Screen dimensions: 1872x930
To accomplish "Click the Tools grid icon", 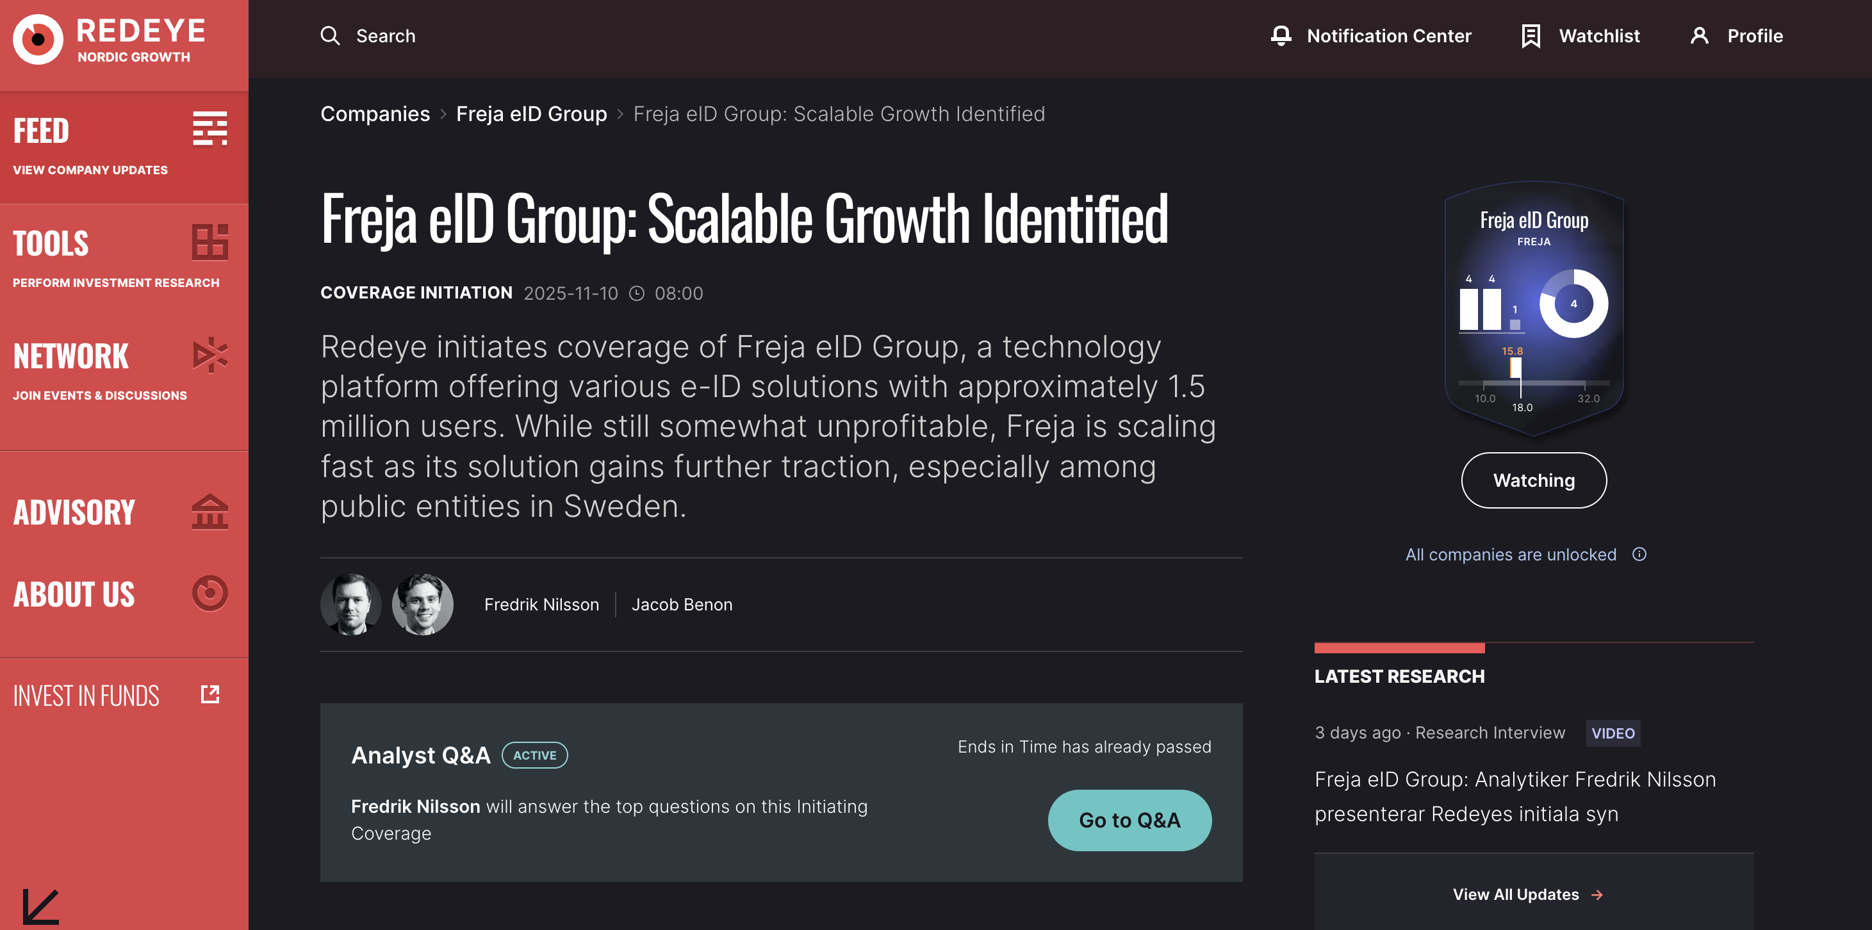I will point(210,242).
